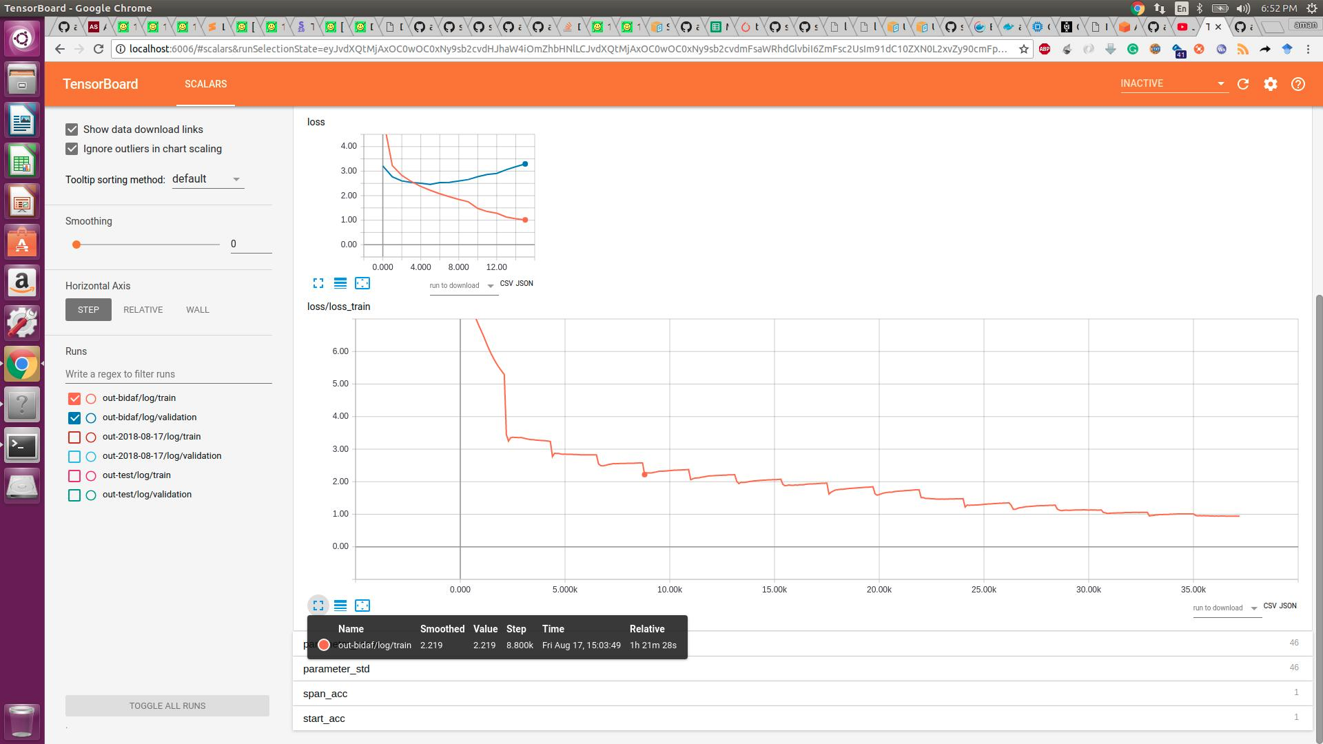
Task: Open TensorBoard help
Action: [x=1298, y=83]
